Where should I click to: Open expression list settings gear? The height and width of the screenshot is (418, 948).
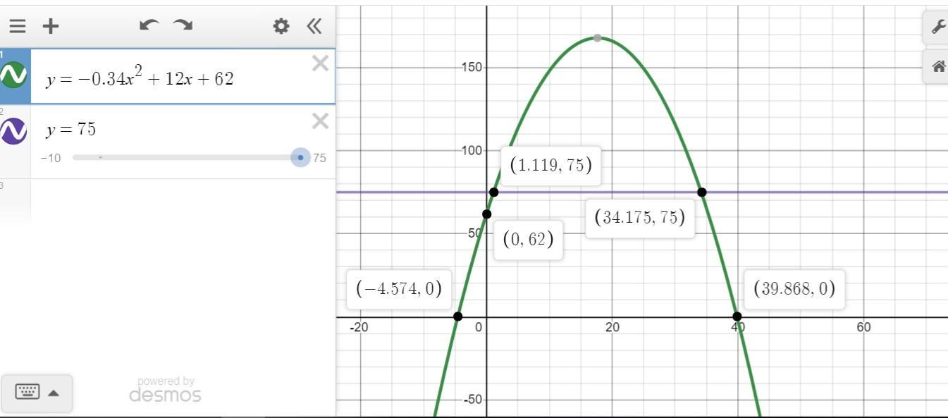tap(281, 26)
